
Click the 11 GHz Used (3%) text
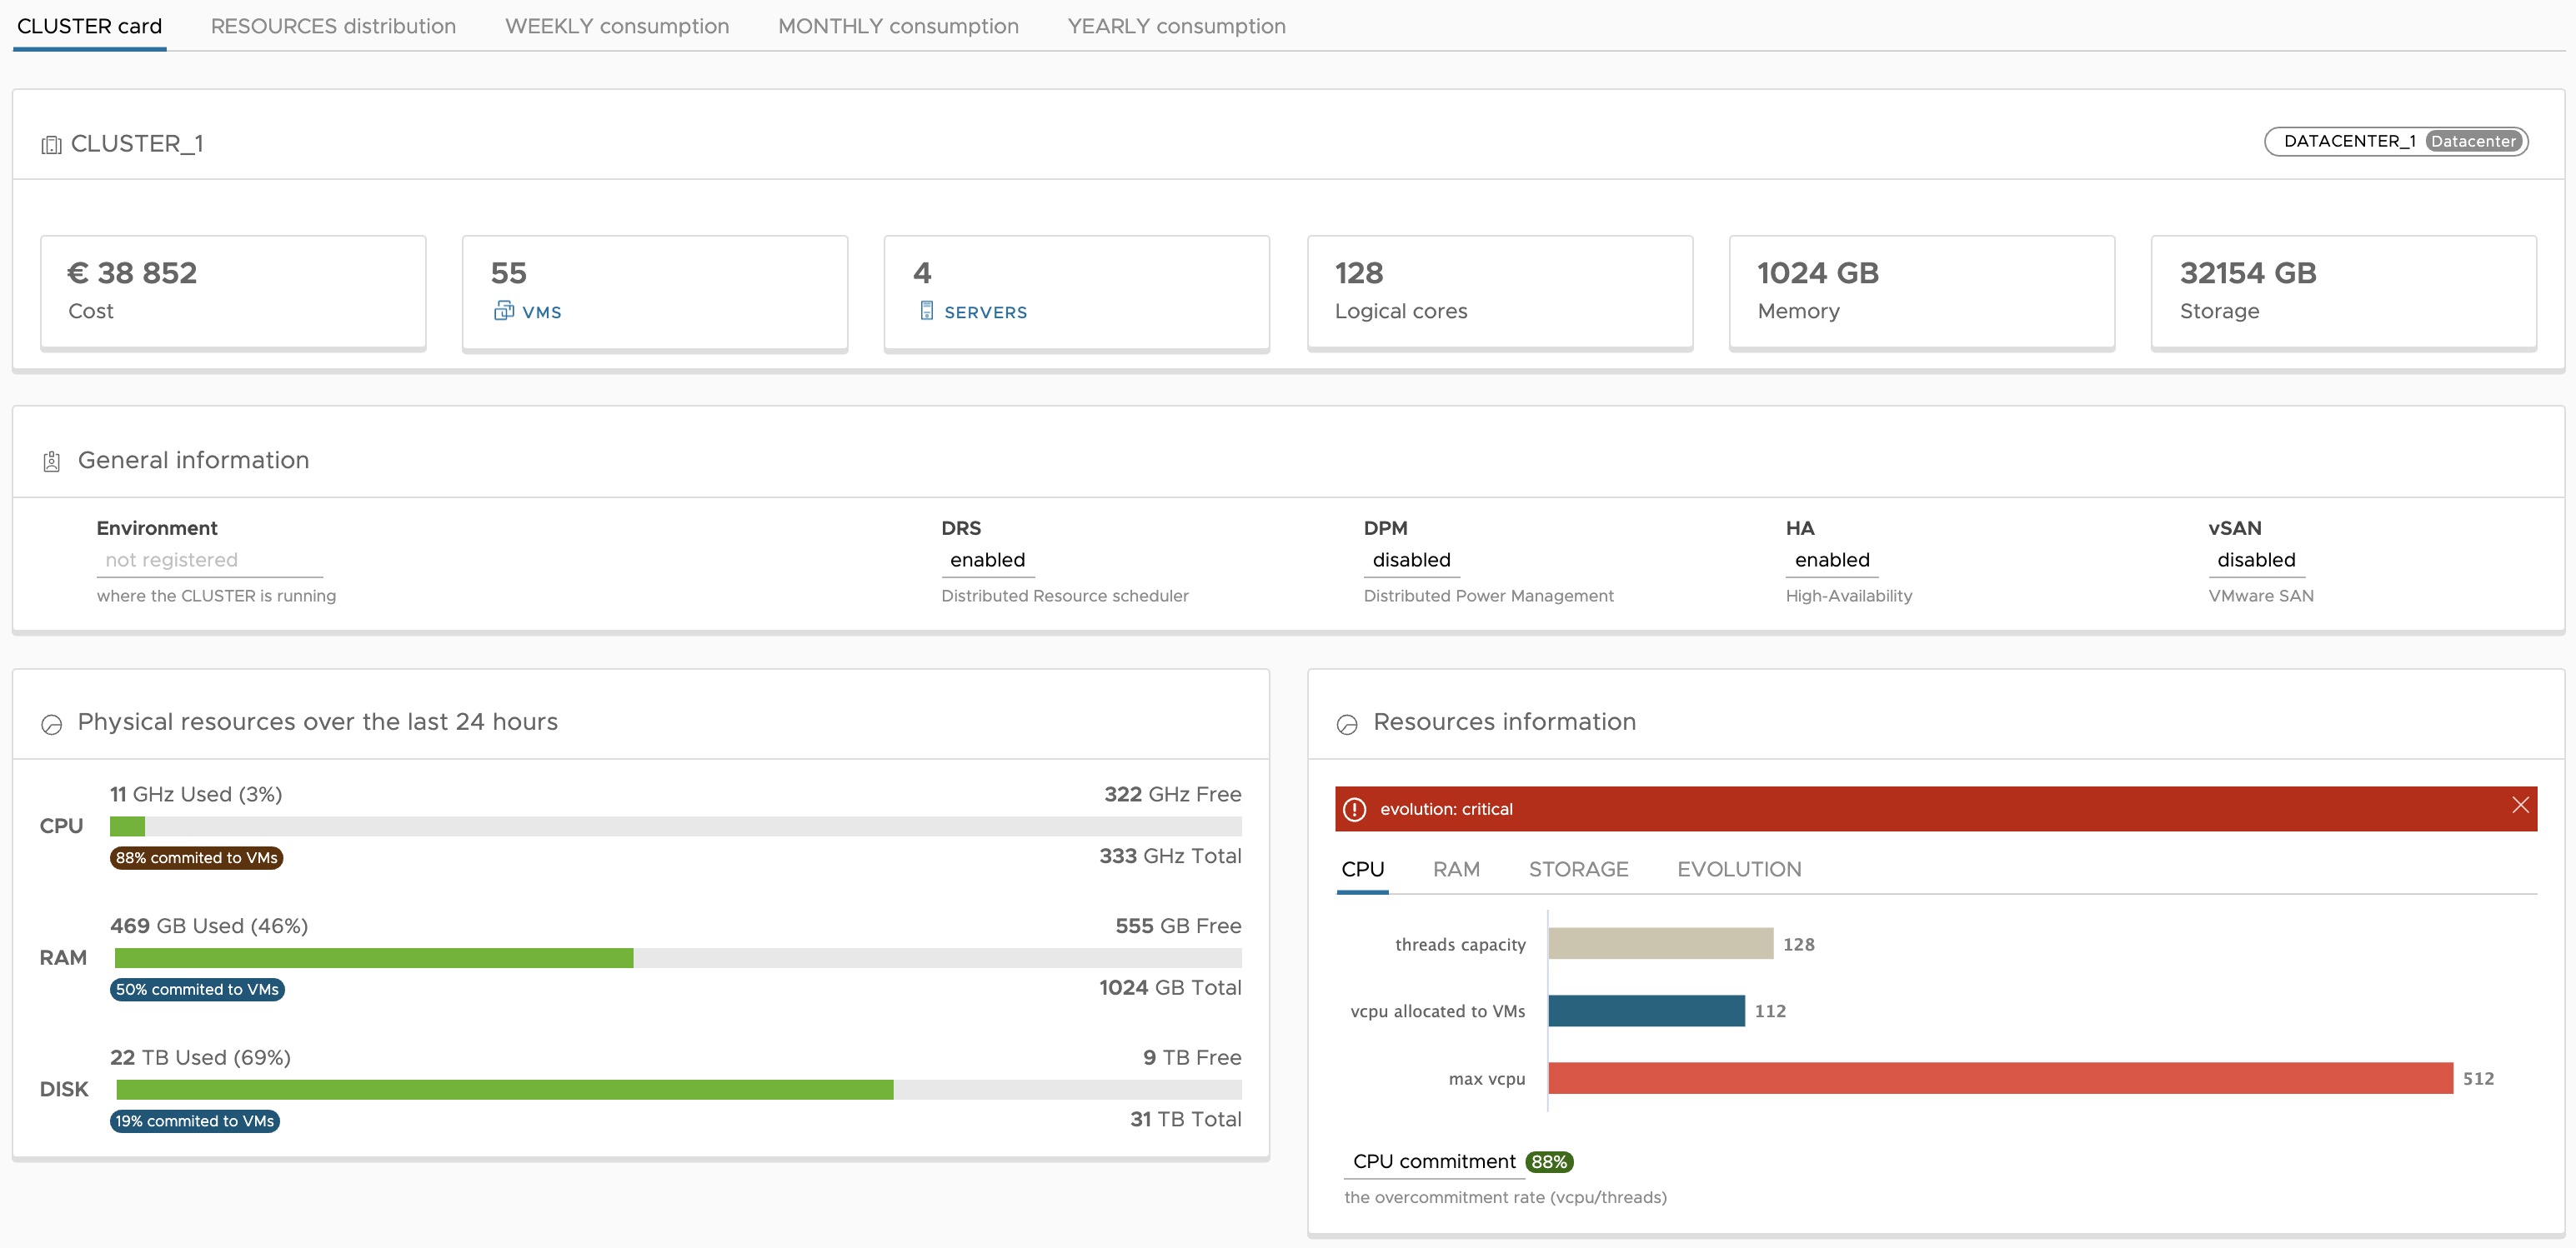(196, 794)
